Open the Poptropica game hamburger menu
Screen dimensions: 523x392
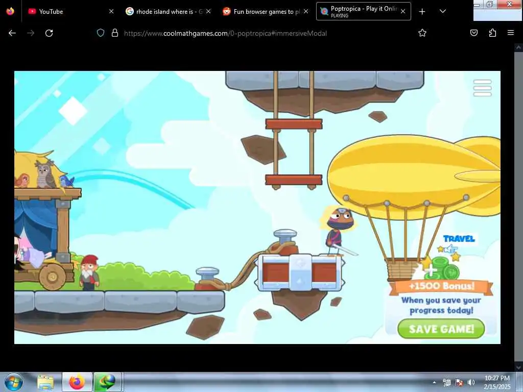point(482,88)
